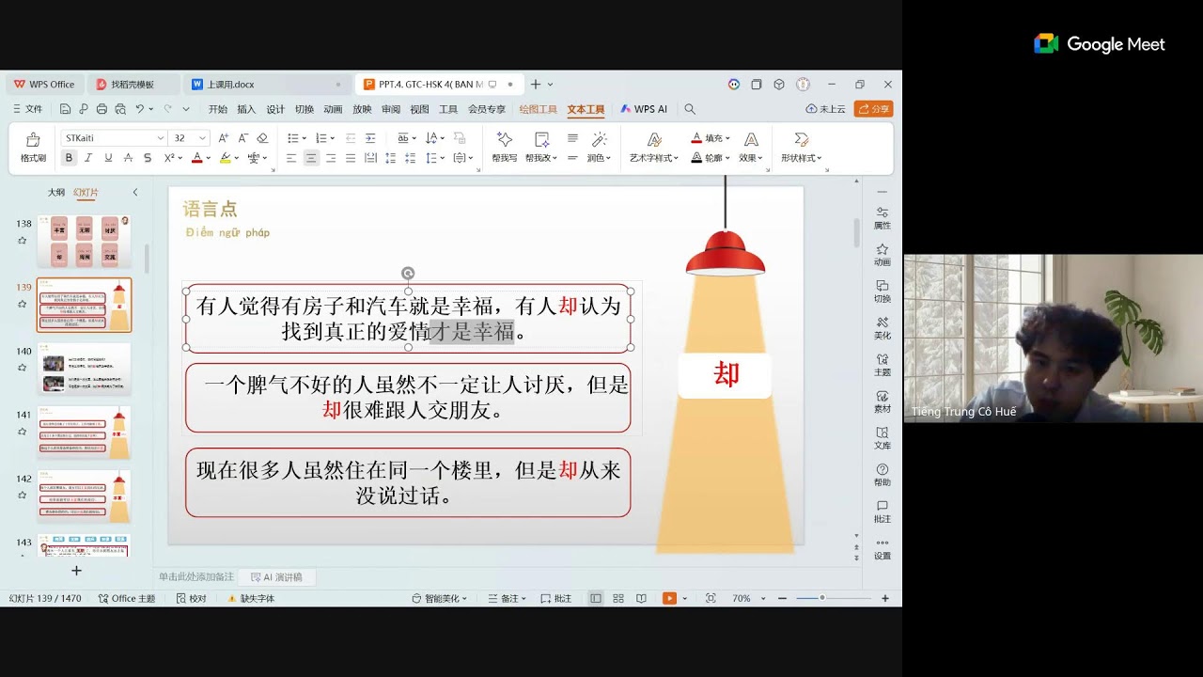Viewport: 1203px width, 677px height.
Task: Add new slide with plus icon
Action: pos(76,571)
